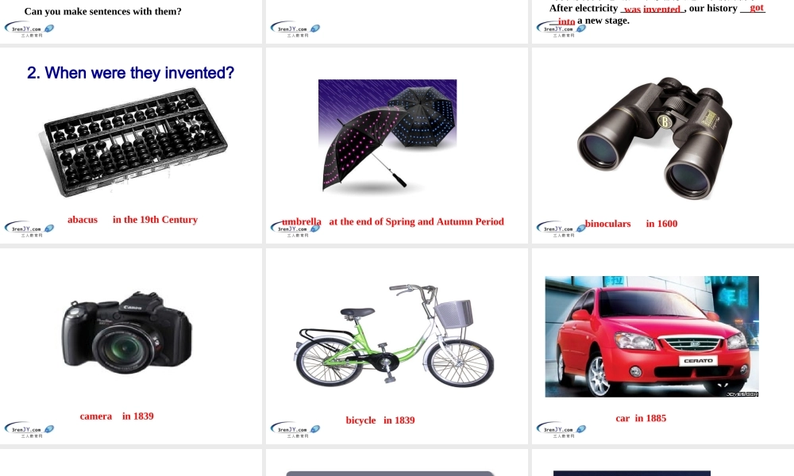Click the "car in 1885" caption
This screenshot has height=476, width=794.
641,418
